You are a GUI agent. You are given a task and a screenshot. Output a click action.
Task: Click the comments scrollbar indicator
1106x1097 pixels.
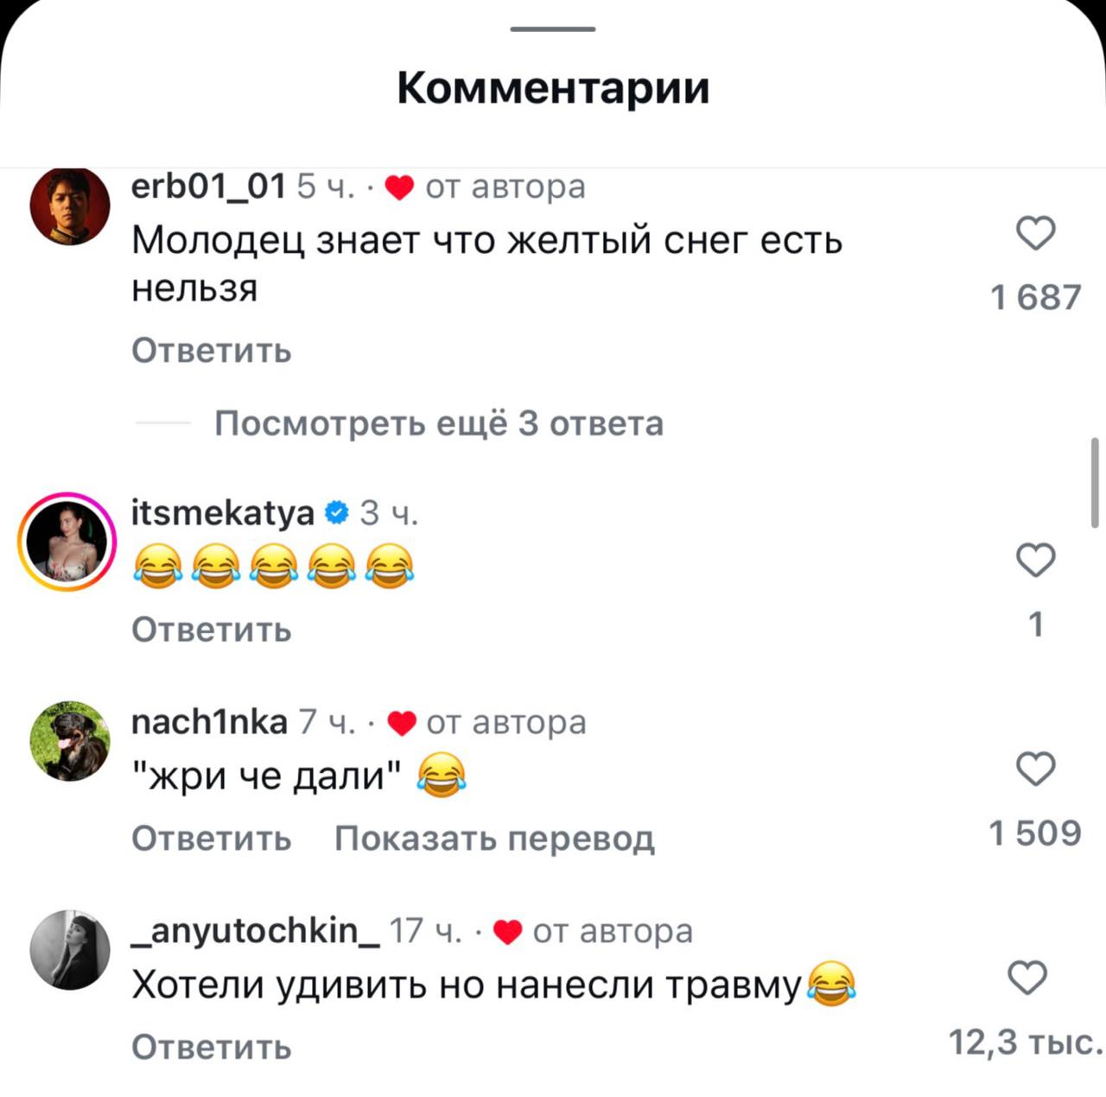pyautogui.click(x=1095, y=482)
